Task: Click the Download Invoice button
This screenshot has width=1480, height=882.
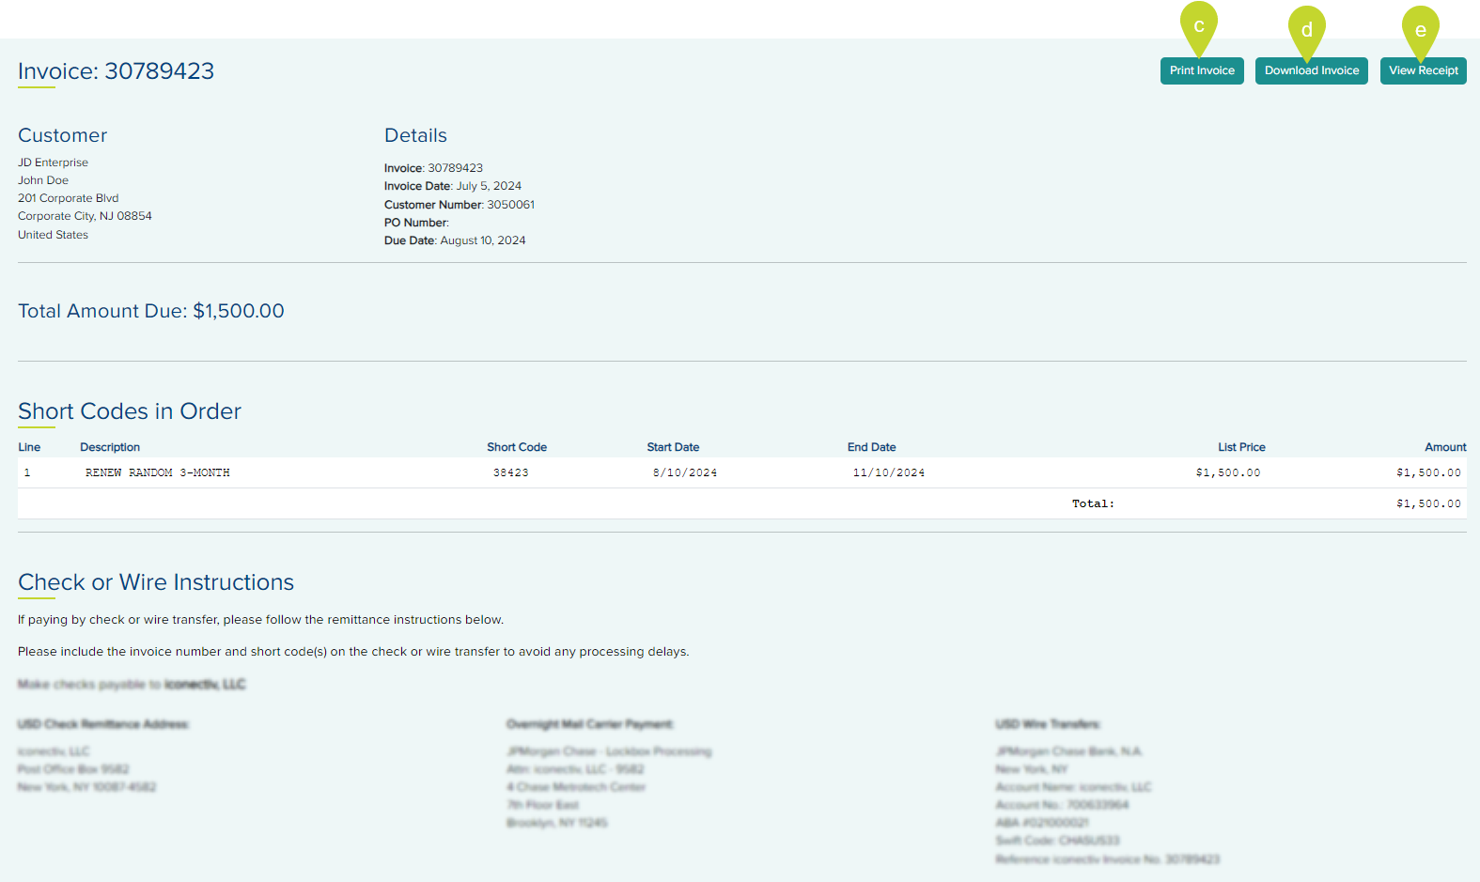Action: pyautogui.click(x=1311, y=70)
